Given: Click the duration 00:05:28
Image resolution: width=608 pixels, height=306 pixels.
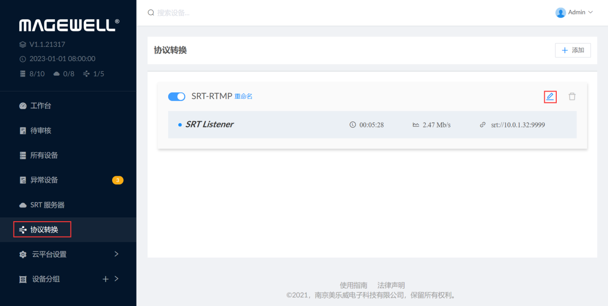Looking at the screenshot, I should pyautogui.click(x=372, y=125).
